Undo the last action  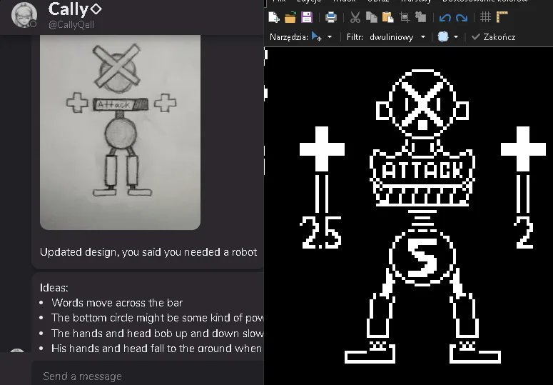coord(445,17)
